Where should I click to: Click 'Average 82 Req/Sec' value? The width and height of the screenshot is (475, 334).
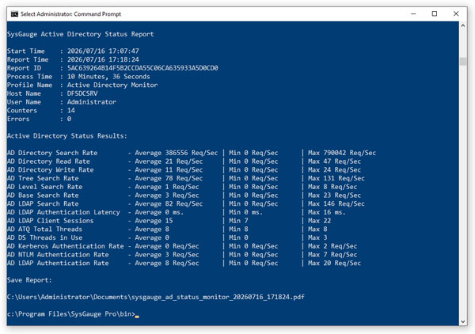[169, 203]
